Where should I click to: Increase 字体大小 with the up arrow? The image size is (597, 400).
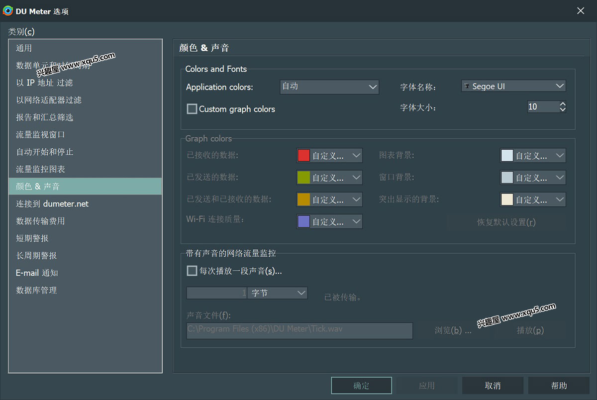563,103
